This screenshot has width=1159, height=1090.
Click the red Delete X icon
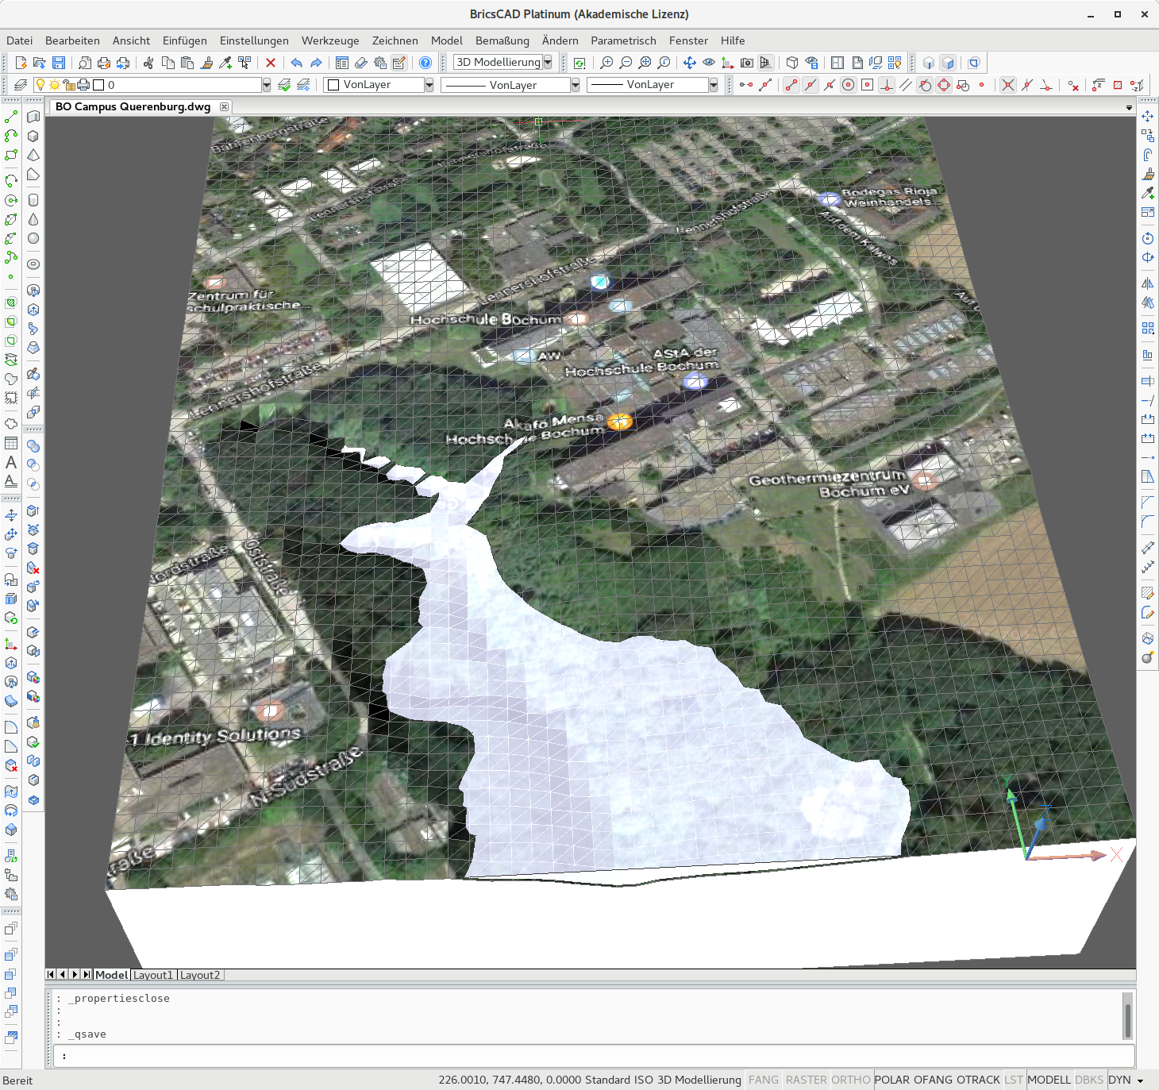(271, 63)
